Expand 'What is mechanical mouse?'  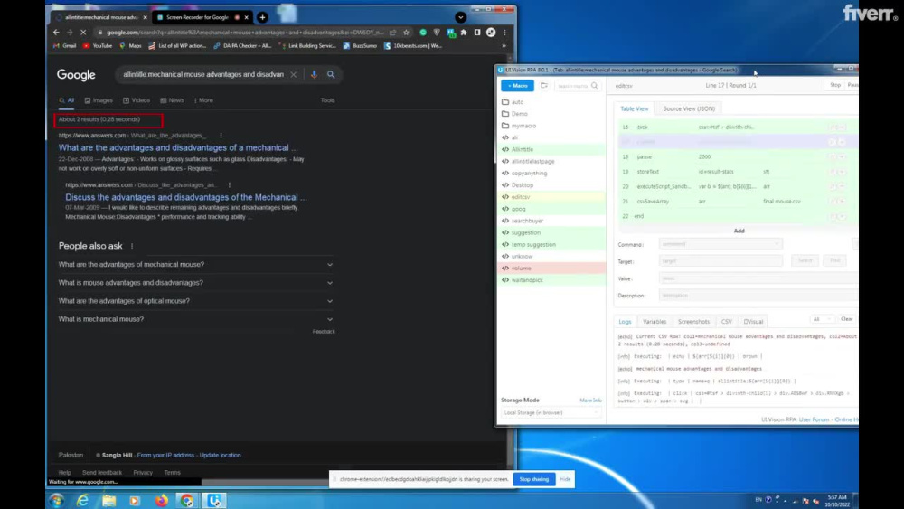196,319
